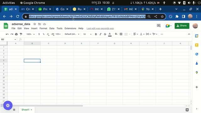Open Activities overview in top bar
Viewport: 201px width, 113px height.
(x=9, y=3)
